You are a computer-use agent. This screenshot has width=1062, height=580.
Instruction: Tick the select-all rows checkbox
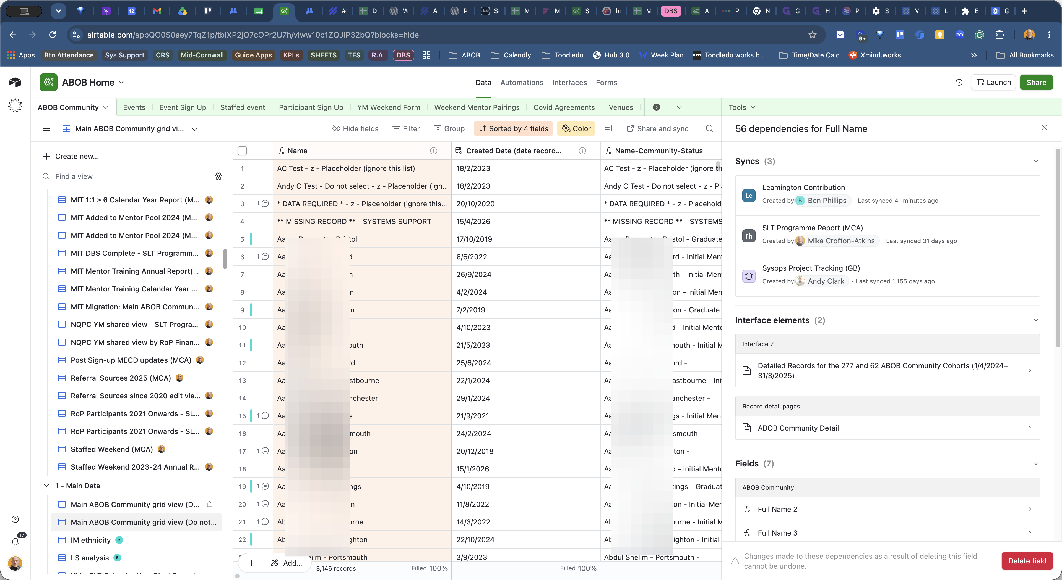pos(243,151)
